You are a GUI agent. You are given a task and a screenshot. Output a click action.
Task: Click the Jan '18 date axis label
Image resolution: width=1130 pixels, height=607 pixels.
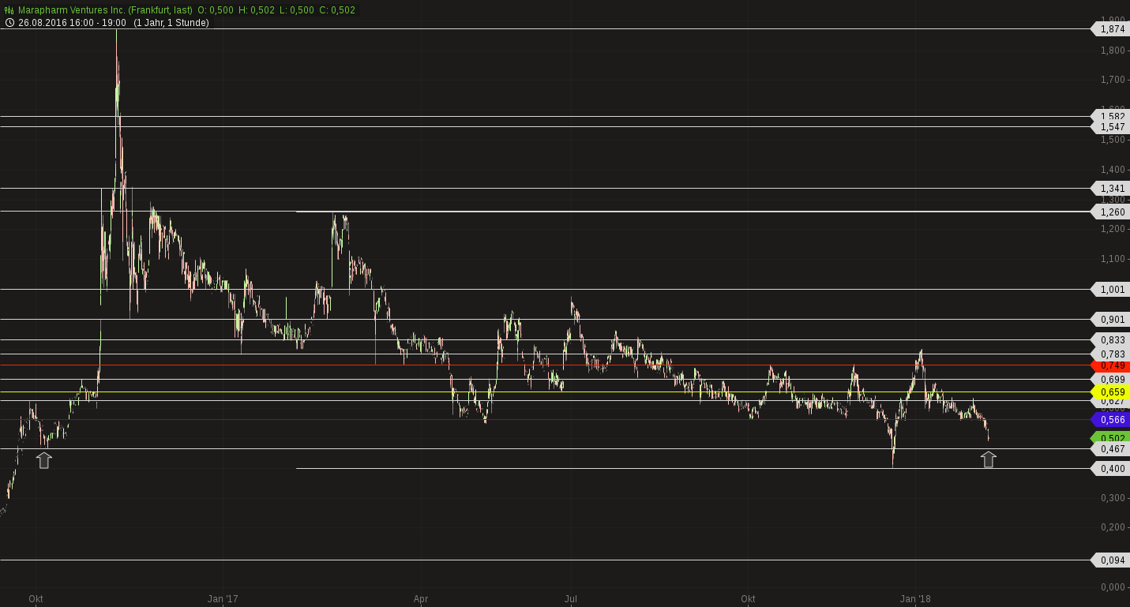pyautogui.click(x=915, y=599)
